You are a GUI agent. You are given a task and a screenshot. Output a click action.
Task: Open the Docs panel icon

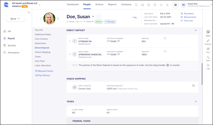(x=208, y=49)
